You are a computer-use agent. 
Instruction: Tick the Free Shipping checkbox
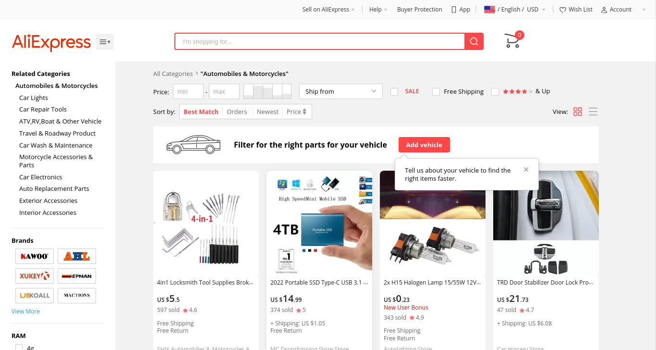(x=436, y=91)
